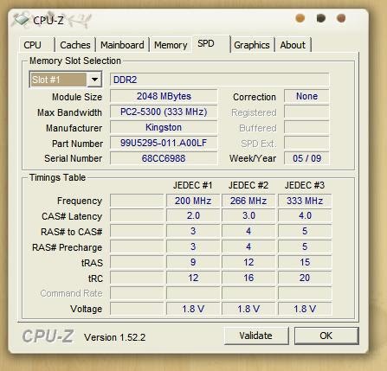Click the tRC value 20

click(305, 278)
